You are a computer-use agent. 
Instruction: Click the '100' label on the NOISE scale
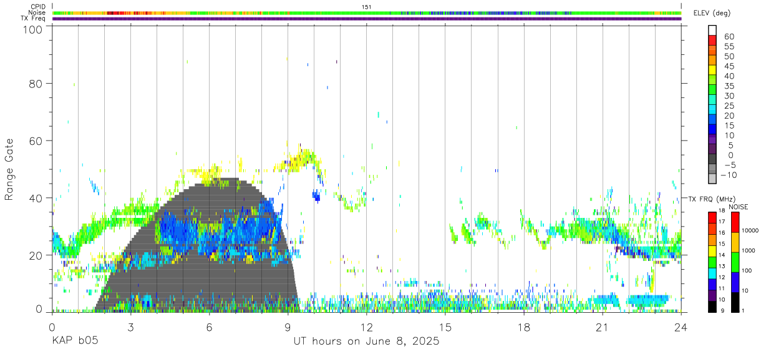pyautogui.click(x=747, y=271)
